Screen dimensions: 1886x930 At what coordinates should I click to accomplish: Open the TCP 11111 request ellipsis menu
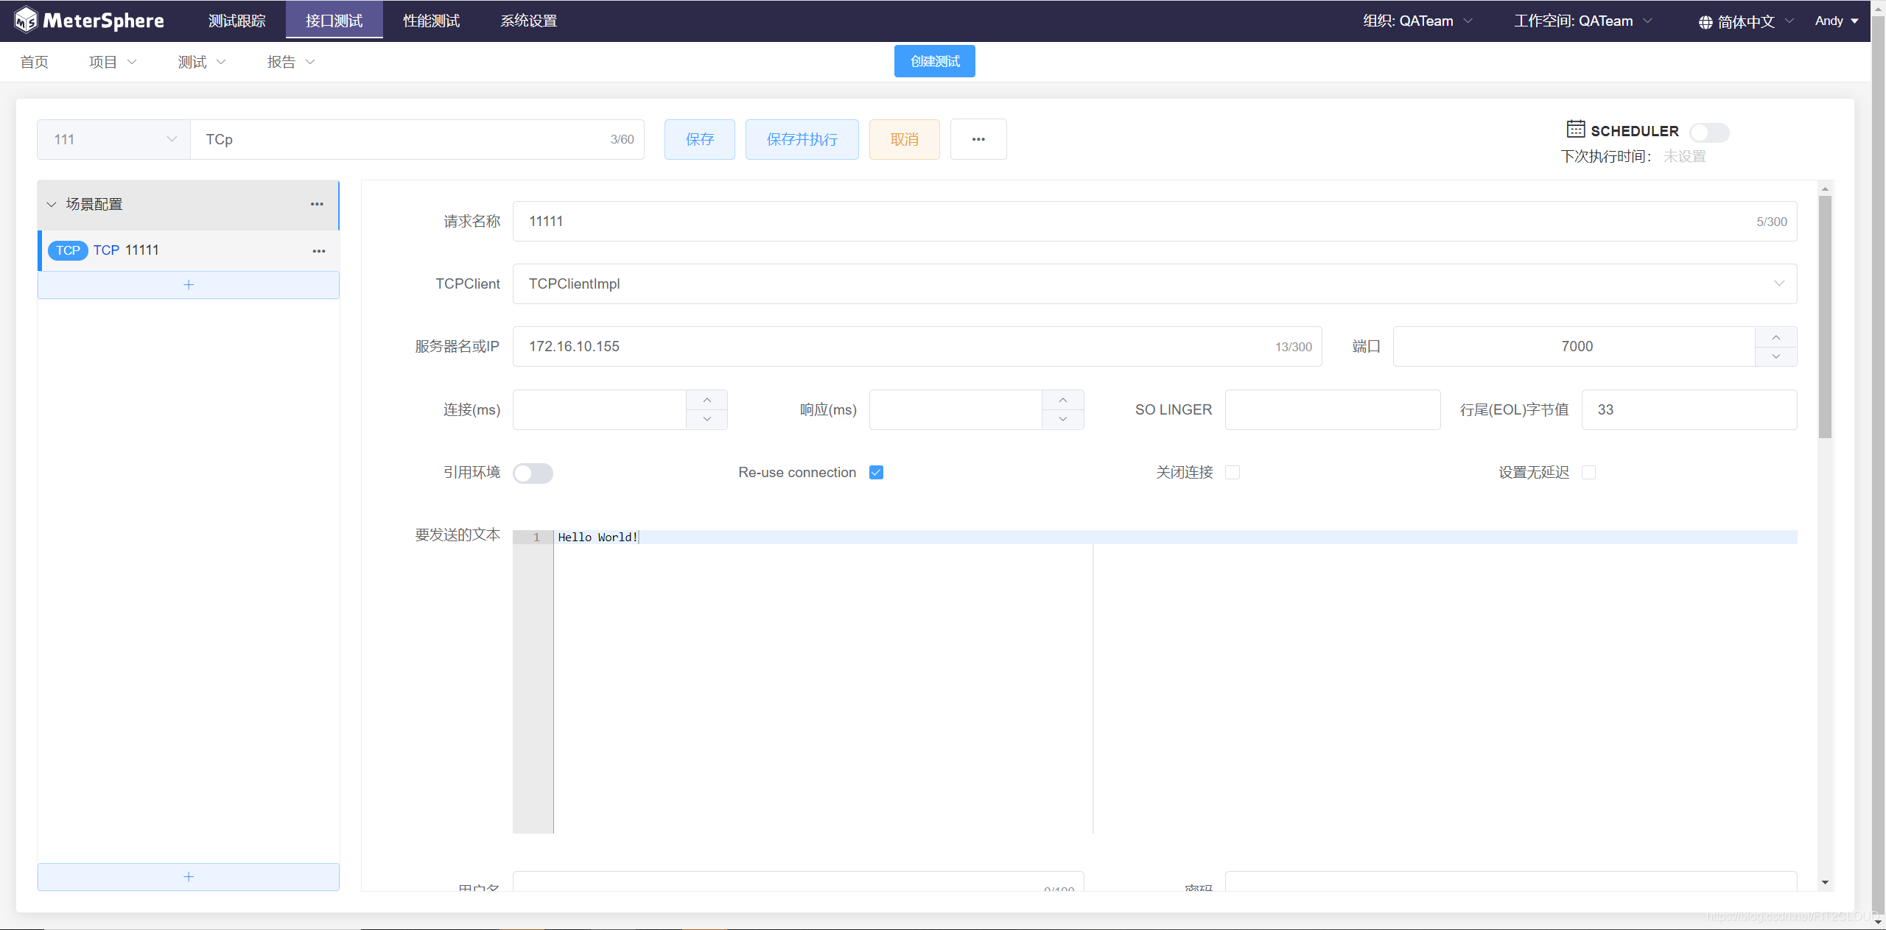pos(318,251)
